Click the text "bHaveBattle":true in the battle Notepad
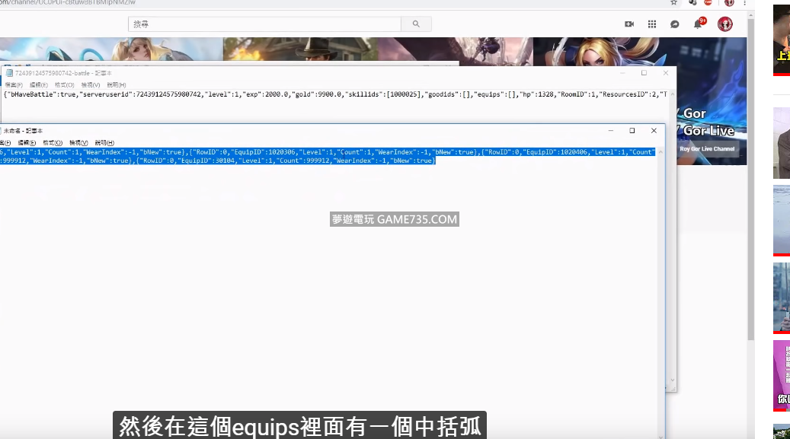 point(41,94)
